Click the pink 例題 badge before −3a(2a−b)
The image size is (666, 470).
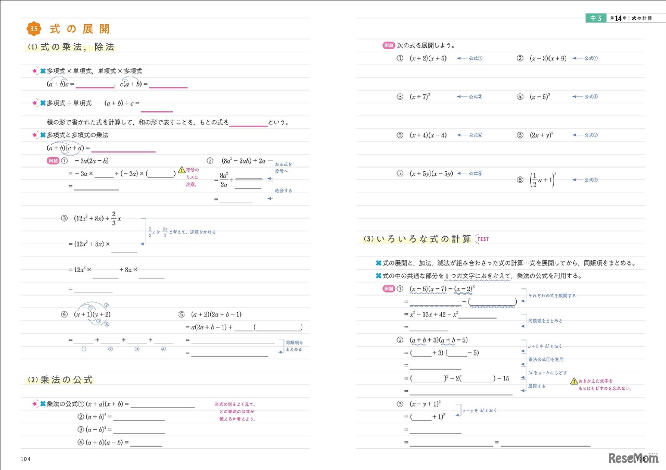pyautogui.click(x=53, y=161)
